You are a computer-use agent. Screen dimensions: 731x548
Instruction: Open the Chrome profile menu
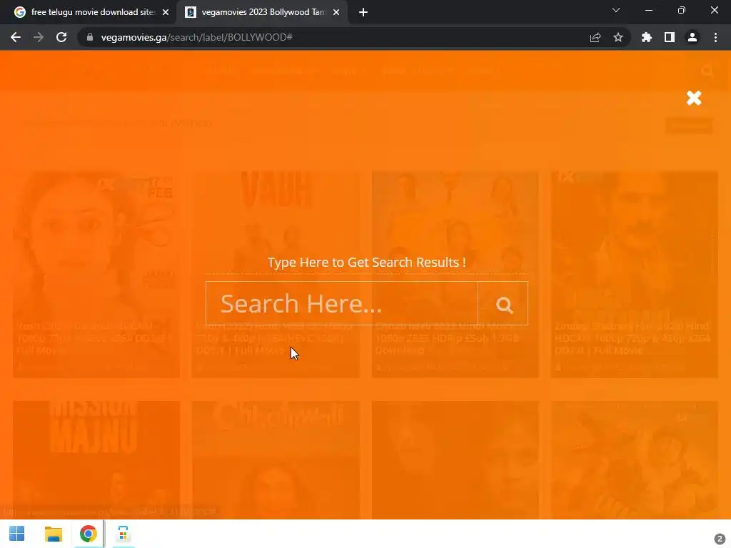click(692, 37)
